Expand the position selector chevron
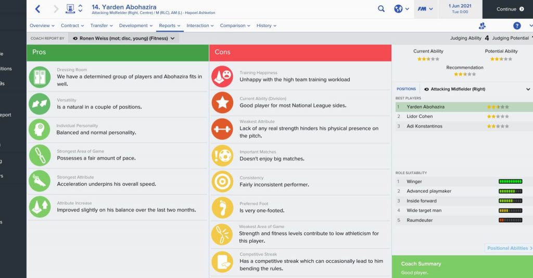The width and height of the screenshot is (533, 278). pos(528,90)
